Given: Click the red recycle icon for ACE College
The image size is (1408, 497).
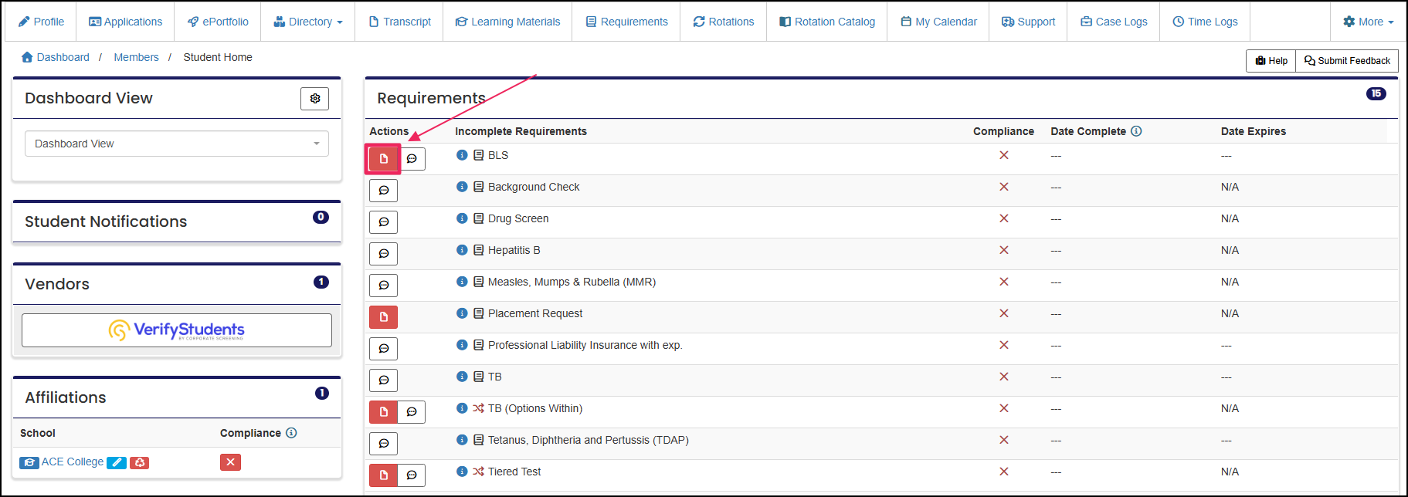Looking at the screenshot, I should click(x=140, y=462).
